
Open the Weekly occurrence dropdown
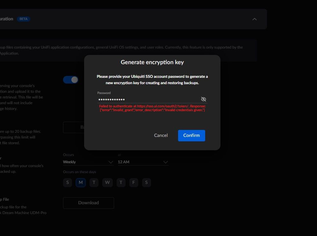click(88, 162)
